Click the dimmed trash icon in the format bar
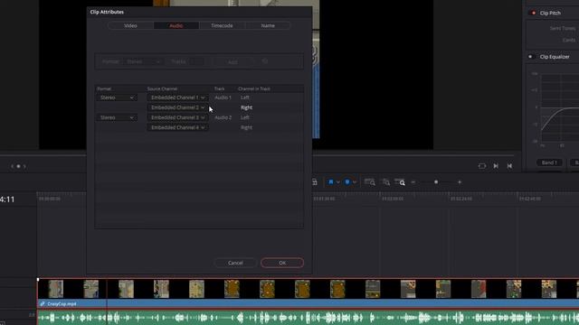 (x=265, y=61)
